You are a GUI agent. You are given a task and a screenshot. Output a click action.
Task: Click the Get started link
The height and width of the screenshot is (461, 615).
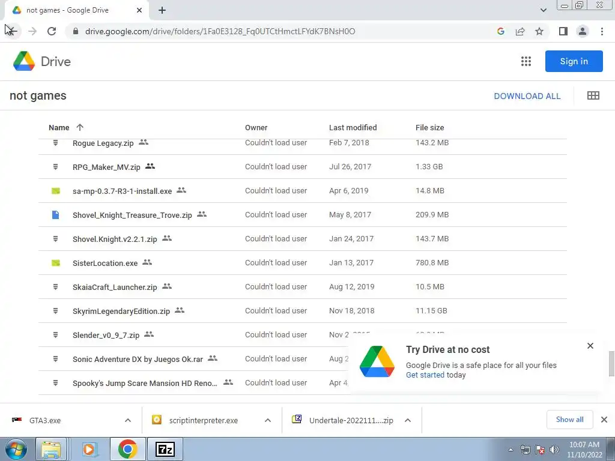pos(425,375)
